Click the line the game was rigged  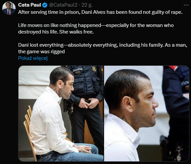click(41, 52)
